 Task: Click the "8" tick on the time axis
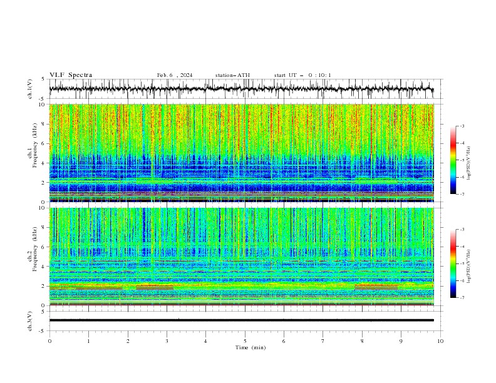[x=362, y=341]
